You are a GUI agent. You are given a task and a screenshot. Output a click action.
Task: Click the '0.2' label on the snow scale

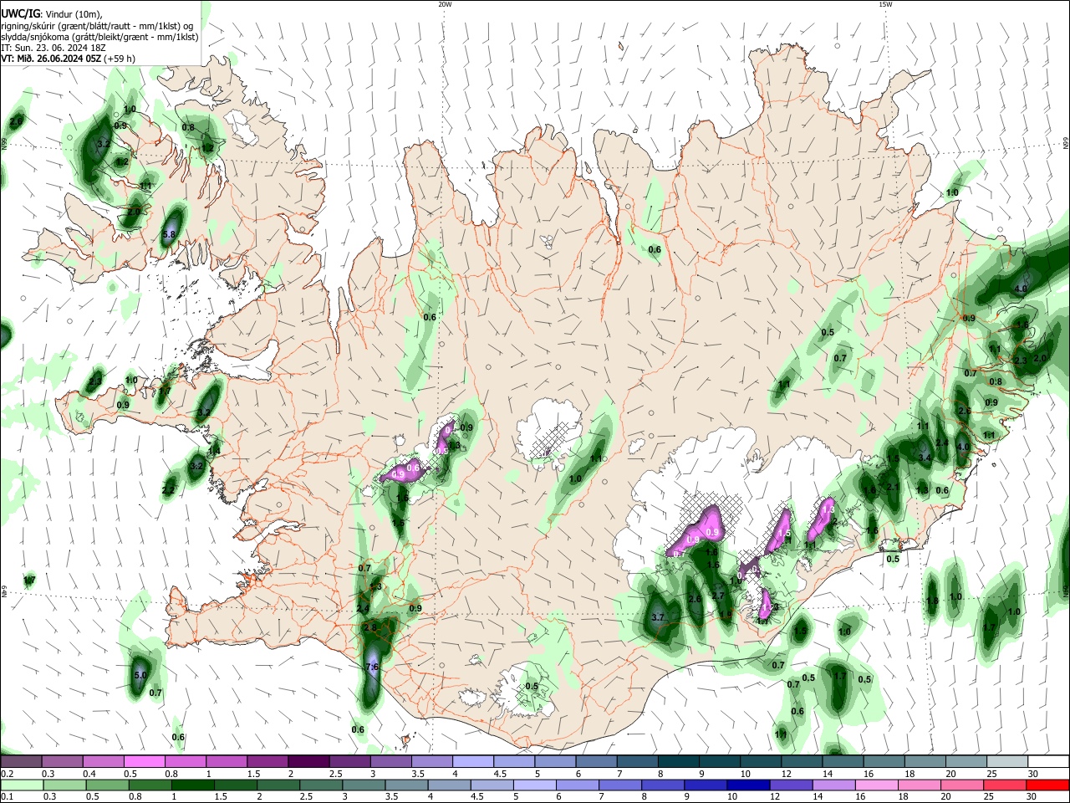pyautogui.click(x=7, y=774)
